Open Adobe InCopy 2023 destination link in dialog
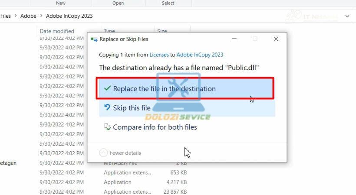Image resolution: width=356 pixels, height=195 pixels. pos(200,55)
